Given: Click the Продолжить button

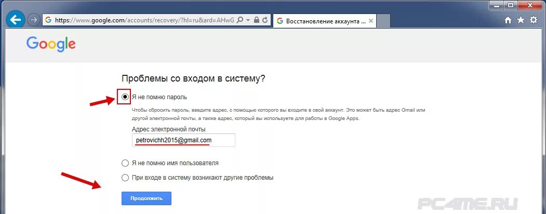Looking at the screenshot, I should [x=147, y=198].
